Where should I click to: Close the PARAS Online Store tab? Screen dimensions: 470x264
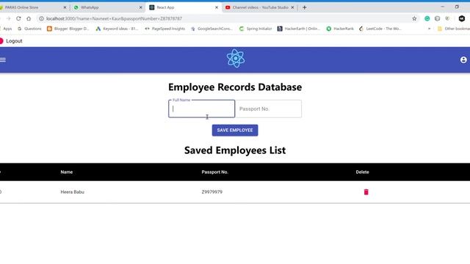(x=65, y=7)
